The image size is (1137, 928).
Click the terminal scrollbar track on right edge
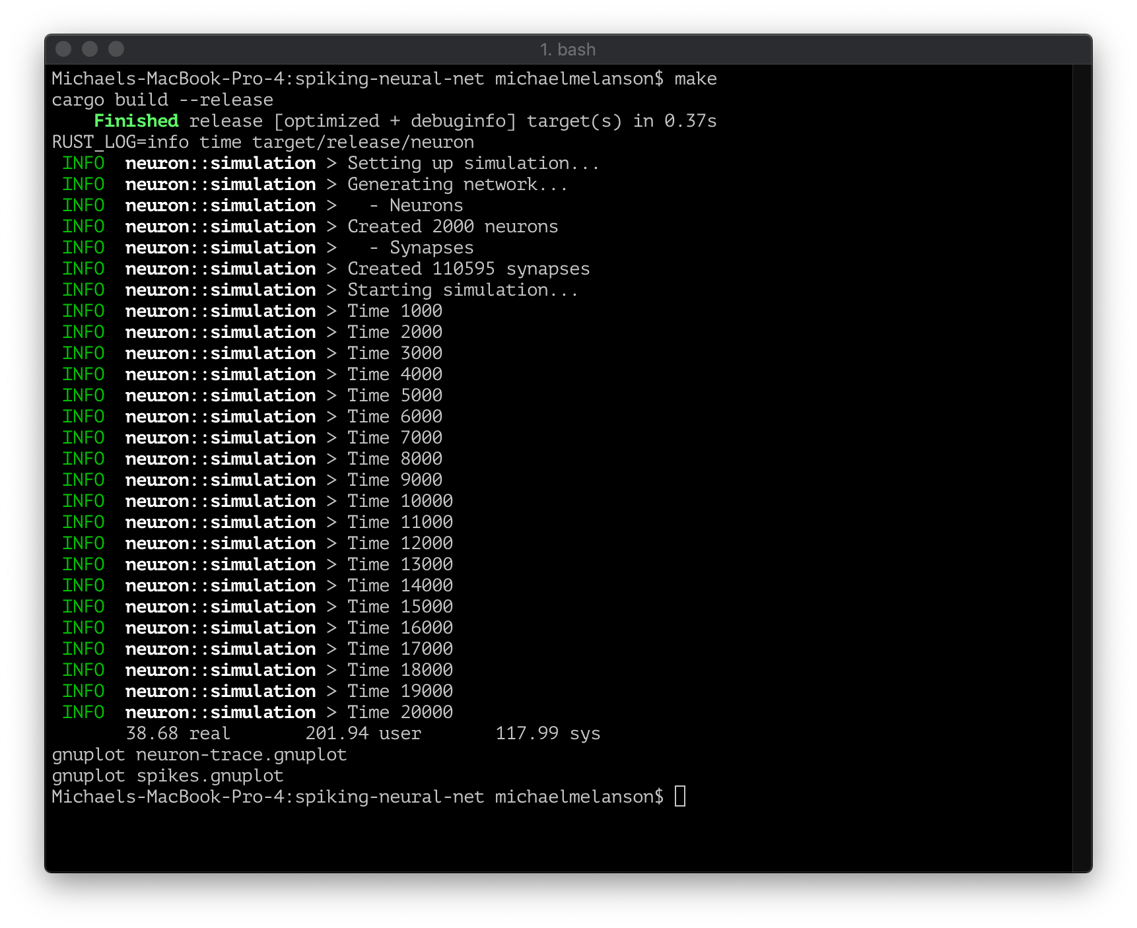click(1082, 468)
